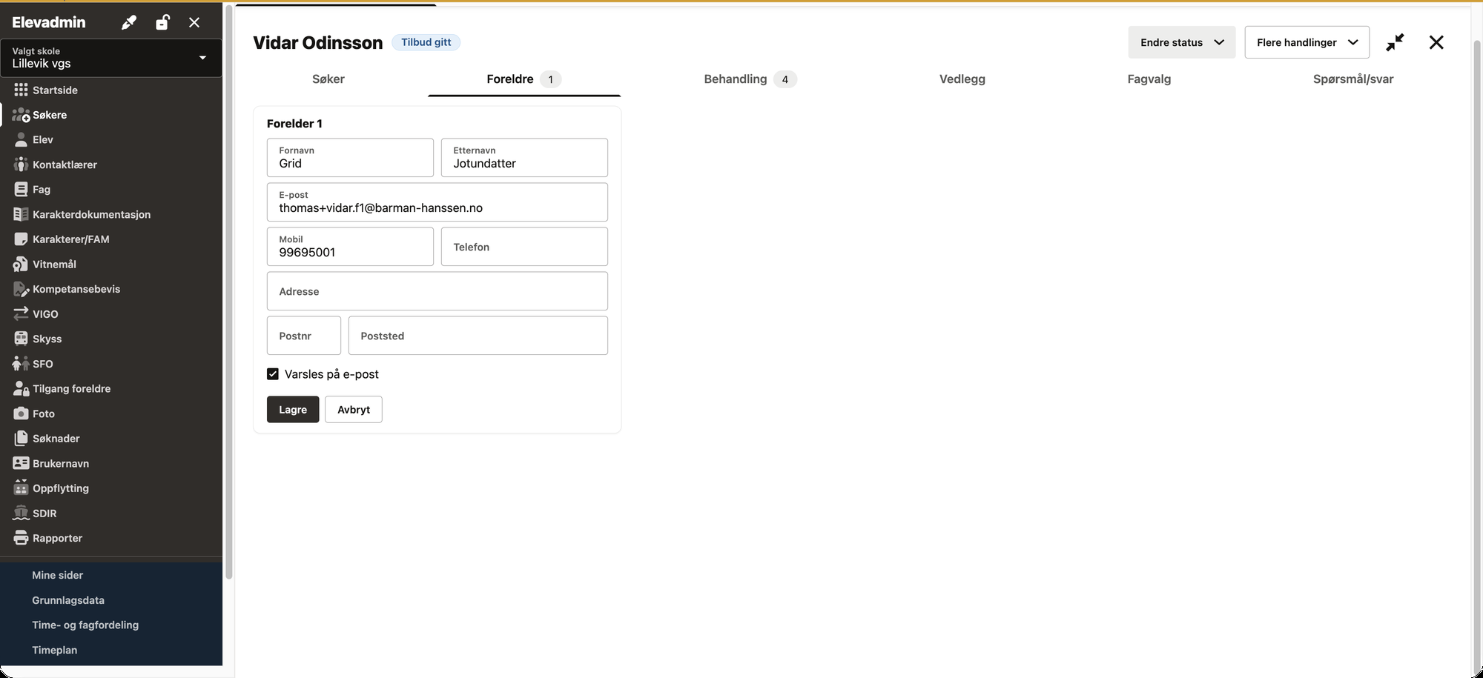Click the empty Telefon field

[524, 247]
